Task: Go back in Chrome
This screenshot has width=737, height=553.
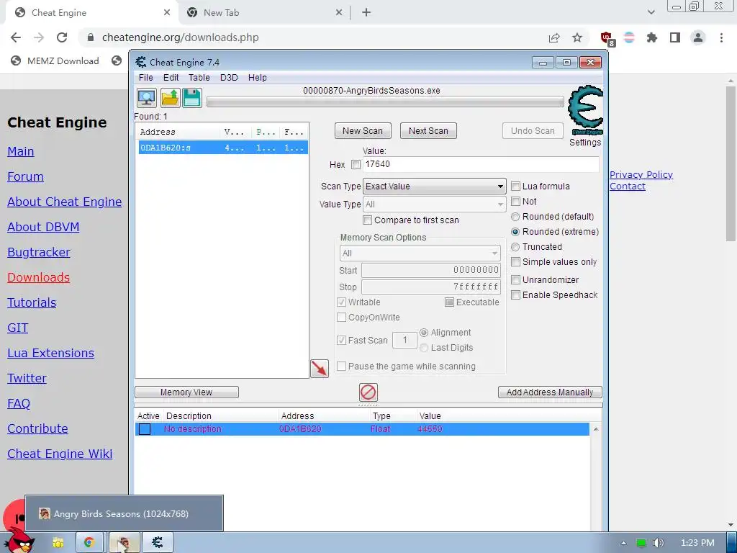Action: (x=16, y=37)
